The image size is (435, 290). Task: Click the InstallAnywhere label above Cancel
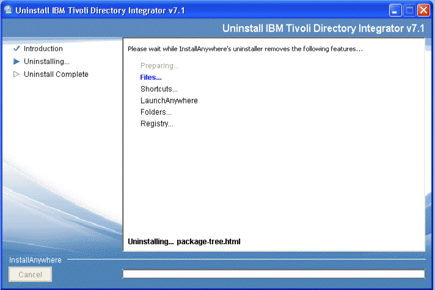35,260
